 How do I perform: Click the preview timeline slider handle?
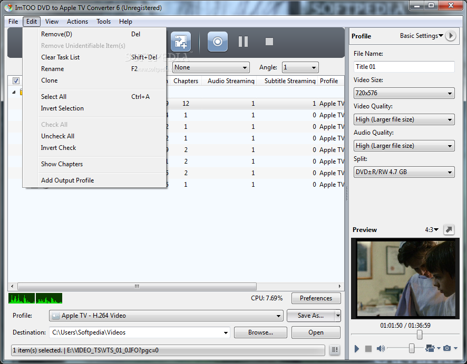pos(420,335)
